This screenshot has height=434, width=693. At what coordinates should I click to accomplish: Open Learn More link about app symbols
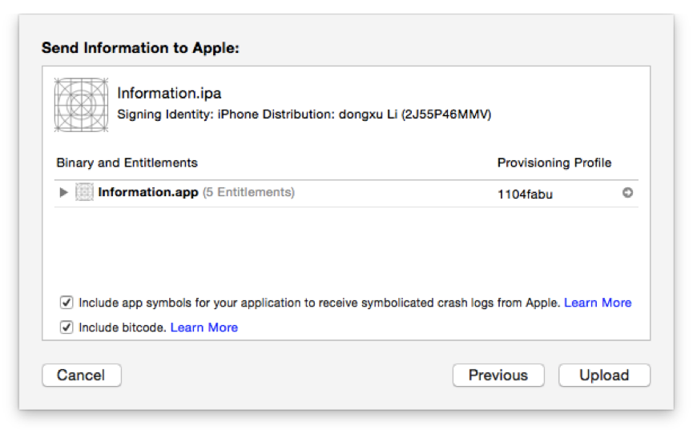tap(598, 303)
